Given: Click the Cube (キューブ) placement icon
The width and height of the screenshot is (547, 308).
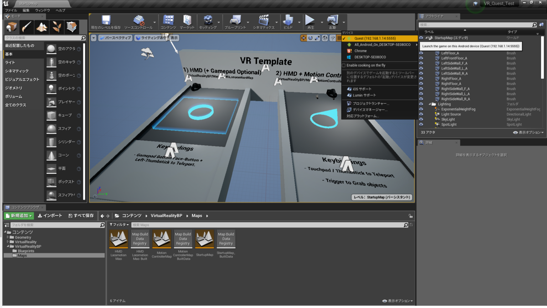Looking at the screenshot, I should (52, 115).
